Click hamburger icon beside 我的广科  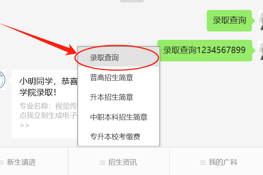[x=203, y=162]
